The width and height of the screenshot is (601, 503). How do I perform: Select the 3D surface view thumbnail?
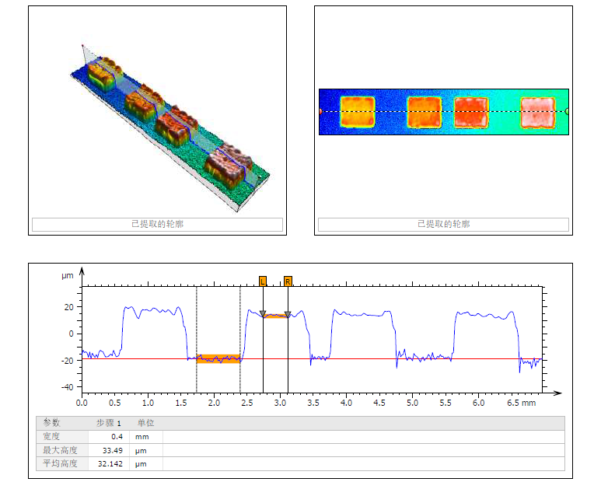pyautogui.click(x=169, y=127)
